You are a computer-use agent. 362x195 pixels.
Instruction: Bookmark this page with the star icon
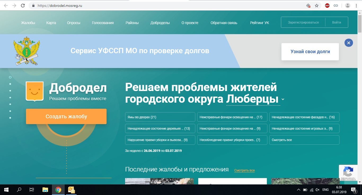pos(316,6)
